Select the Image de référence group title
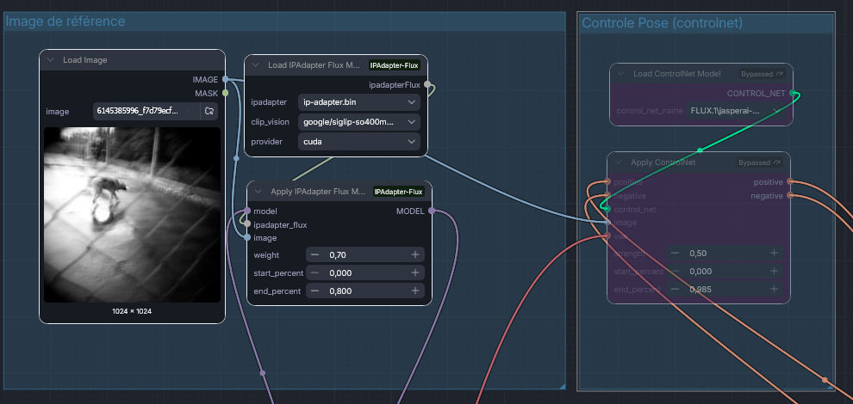Image resolution: width=853 pixels, height=404 pixels. (x=65, y=21)
